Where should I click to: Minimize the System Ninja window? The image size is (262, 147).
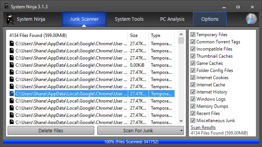click(x=224, y=7)
